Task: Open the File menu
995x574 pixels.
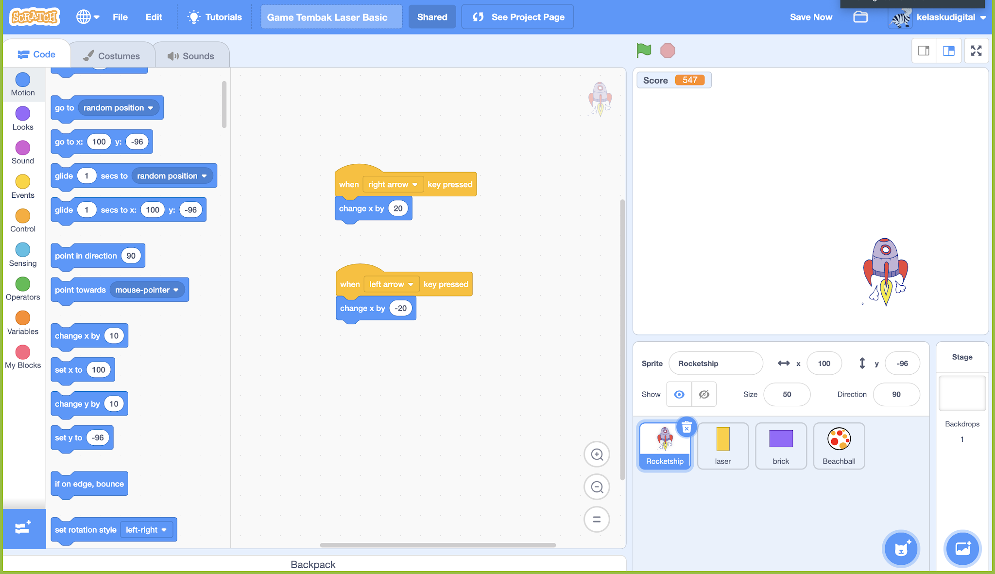Action: (120, 17)
